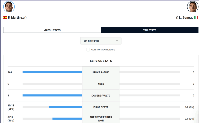The width and height of the screenshot is (199, 123).
Task: Click Martinez's blue Double Faults bar
Action: (52, 96)
